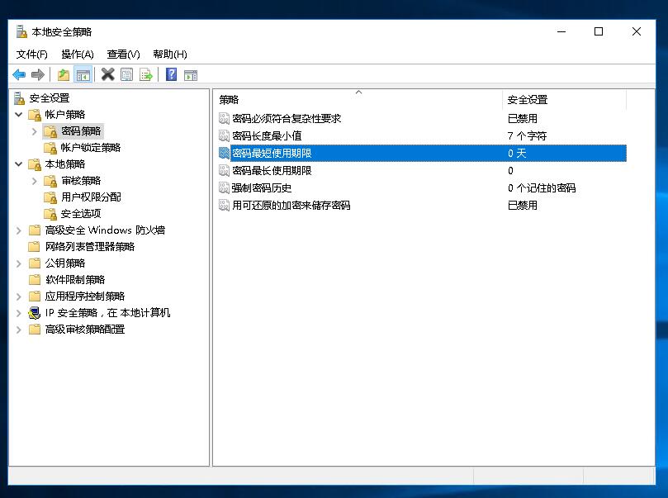The height and width of the screenshot is (498, 668).
Task: Collapse the 本地策略 tree node
Action: [x=19, y=164]
